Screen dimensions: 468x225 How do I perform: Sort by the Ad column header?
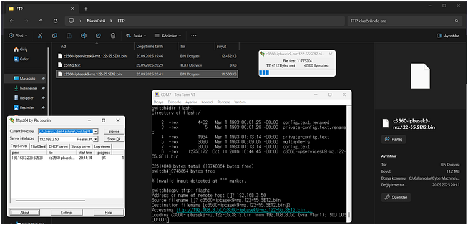[x=63, y=47]
